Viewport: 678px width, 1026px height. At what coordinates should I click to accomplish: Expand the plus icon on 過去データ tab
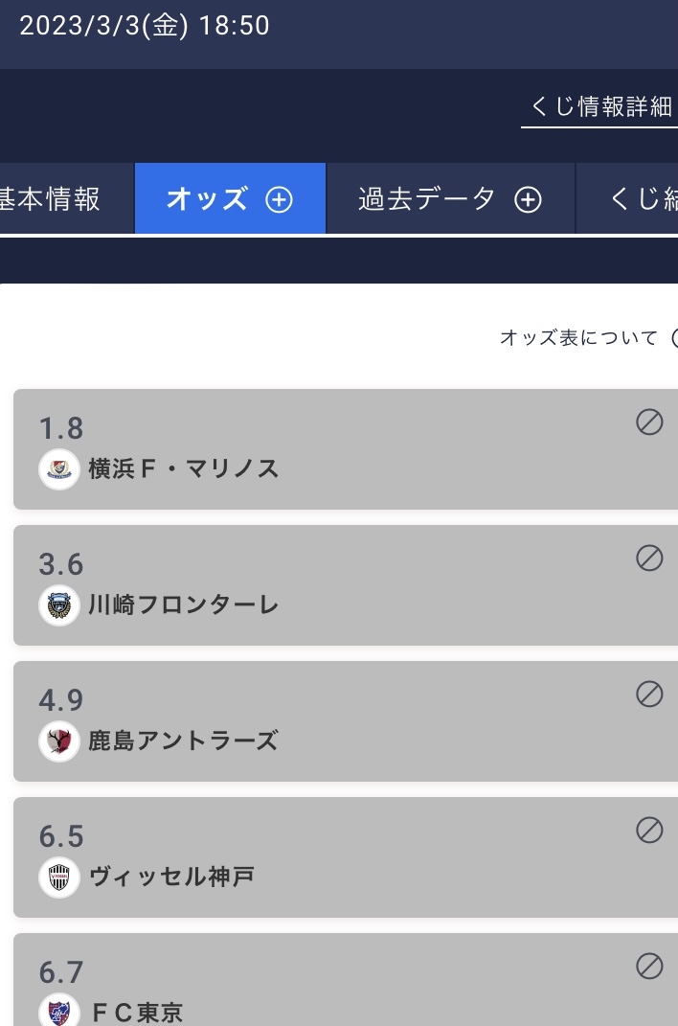point(529,199)
